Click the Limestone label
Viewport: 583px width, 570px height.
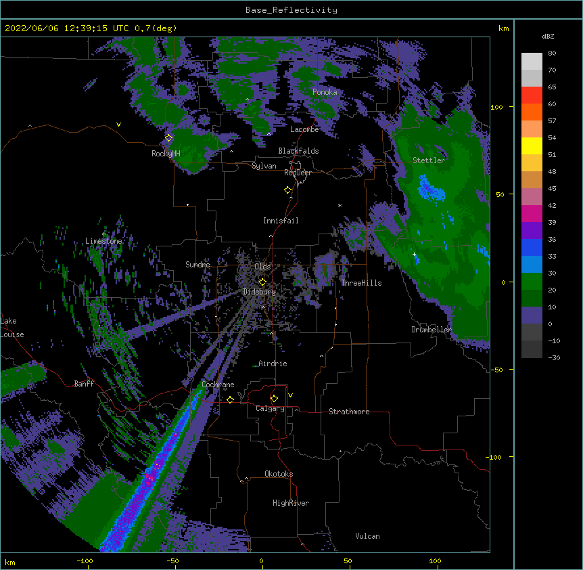[x=103, y=241]
